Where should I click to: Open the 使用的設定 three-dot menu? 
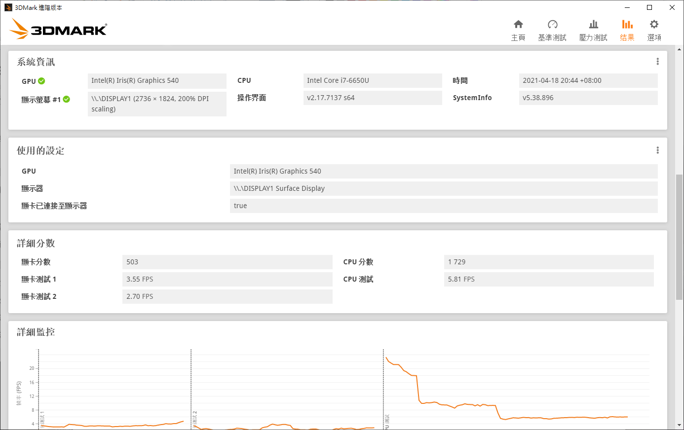coord(657,150)
